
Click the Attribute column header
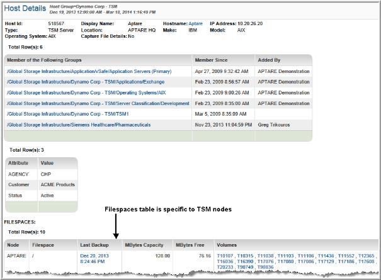click(x=18, y=162)
